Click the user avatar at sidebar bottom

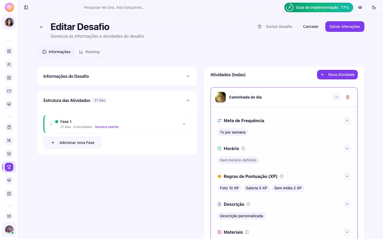(9, 230)
